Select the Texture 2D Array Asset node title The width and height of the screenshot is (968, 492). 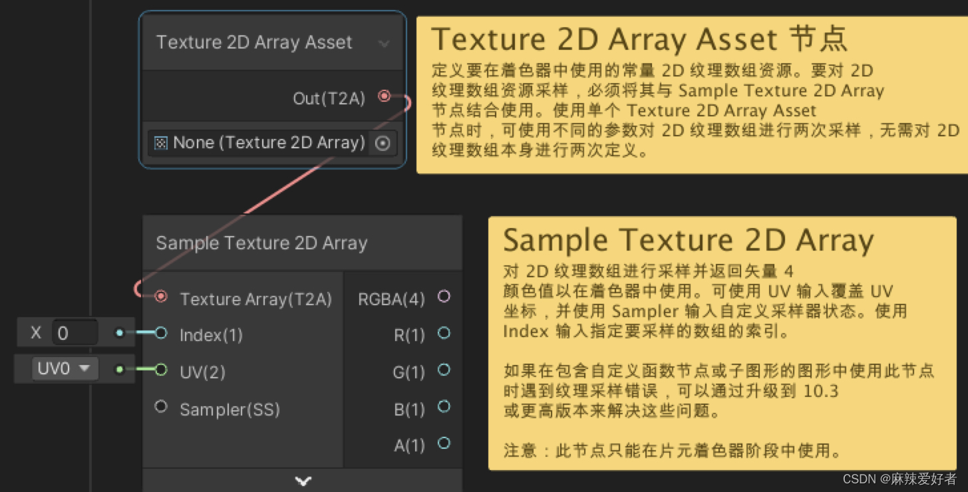[253, 43]
